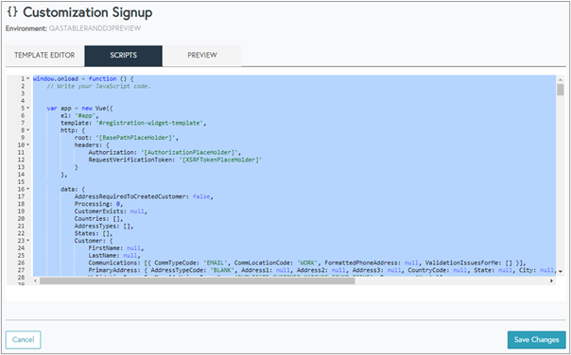Click the QASTABLERANDD3PREVIEW environment name
Viewport: 571px width, 355px height.
point(95,28)
